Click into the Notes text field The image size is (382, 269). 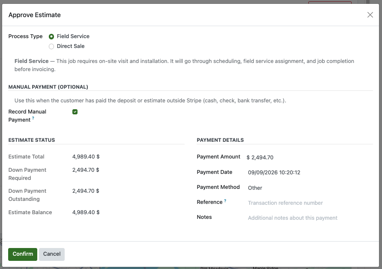coord(310,218)
